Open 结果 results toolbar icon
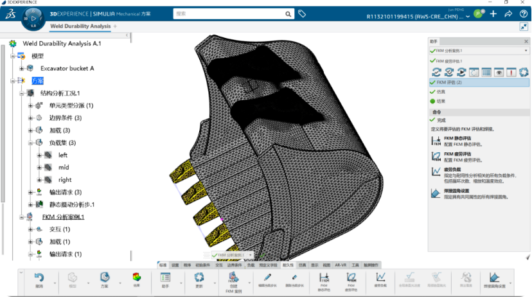This screenshot has height=300, width=532. tap(136, 277)
